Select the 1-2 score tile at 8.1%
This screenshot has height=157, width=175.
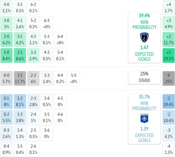tap(19, 101)
